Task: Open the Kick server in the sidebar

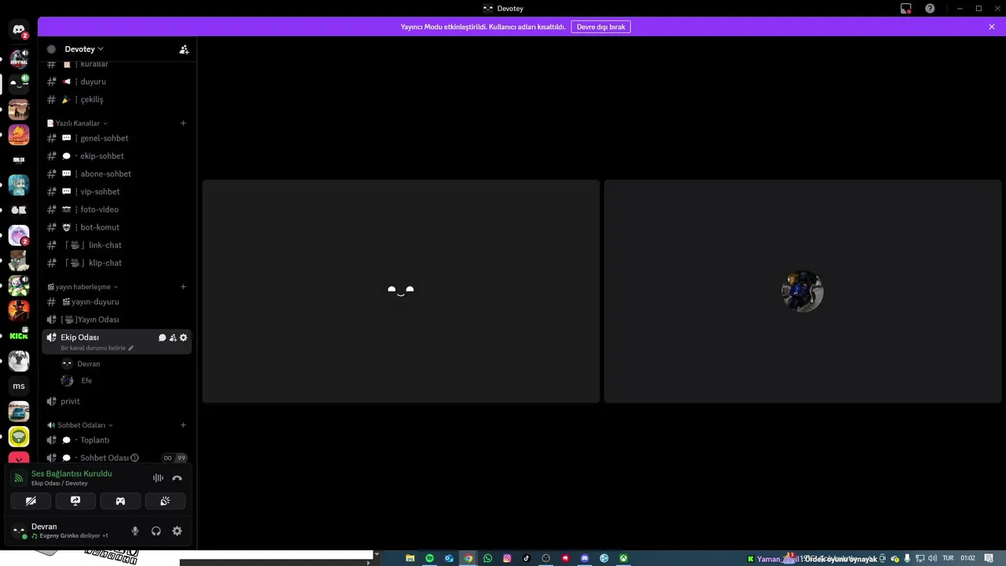Action: click(x=19, y=336)
